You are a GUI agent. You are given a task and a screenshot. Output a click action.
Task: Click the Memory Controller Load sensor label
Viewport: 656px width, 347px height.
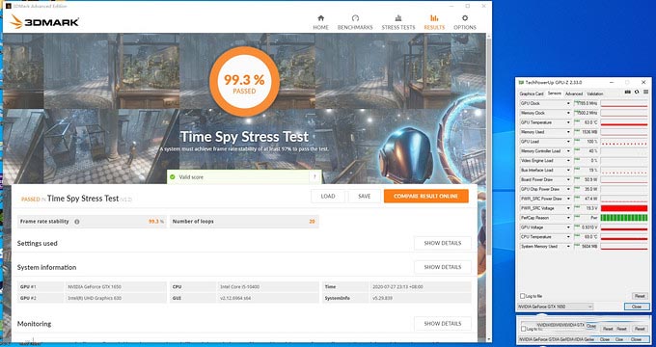(542, 151)
